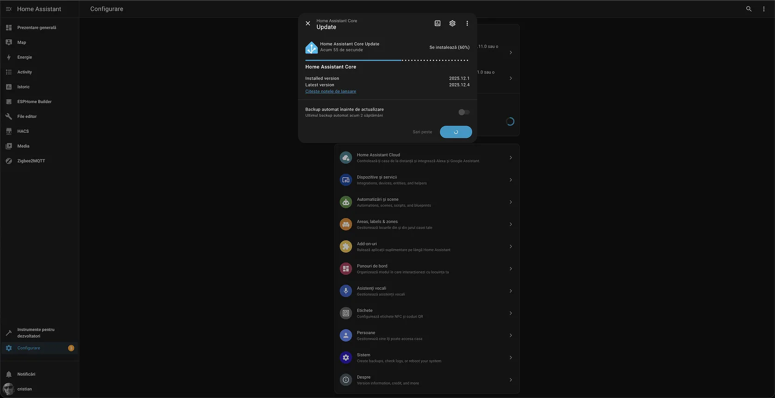Open ESPHome Builder from sidebar

[x=34, y=102]
